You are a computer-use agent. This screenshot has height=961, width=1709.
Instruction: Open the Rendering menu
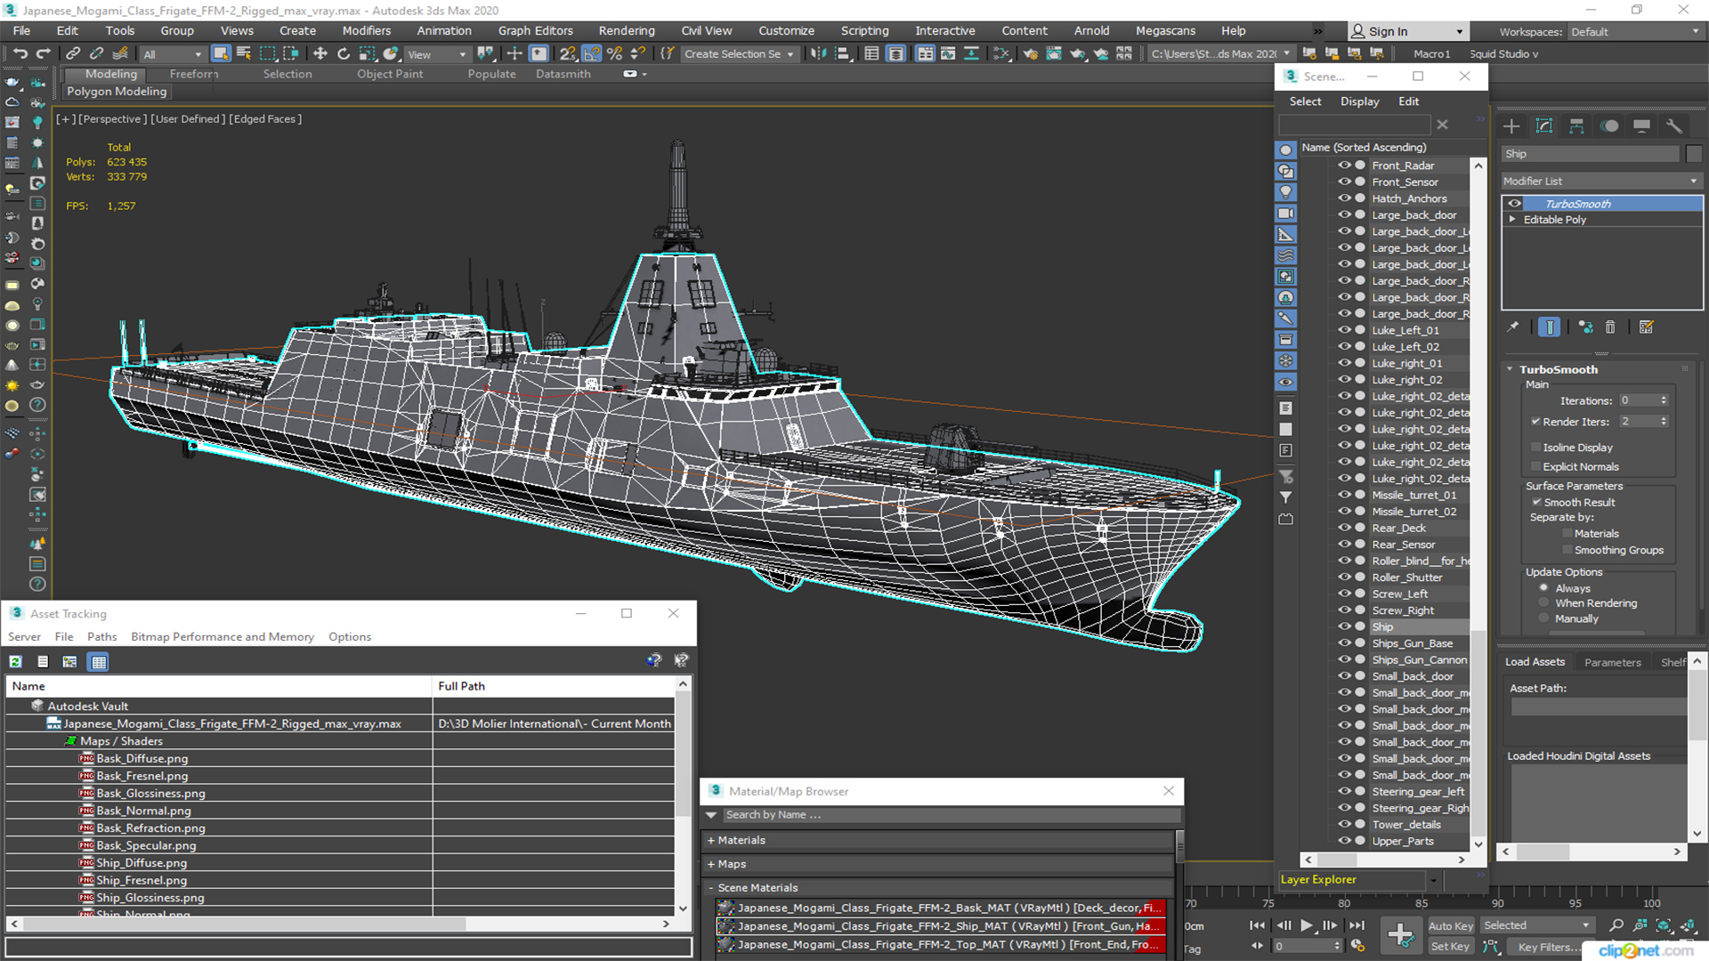627,30
